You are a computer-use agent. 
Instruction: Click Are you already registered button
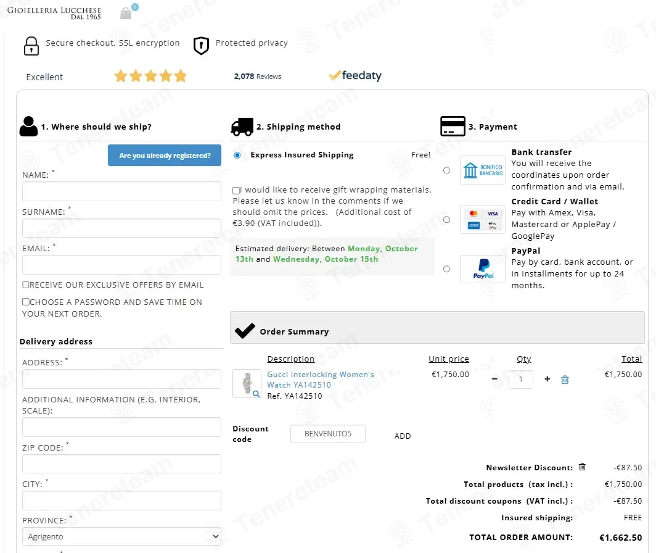point(165,156)
